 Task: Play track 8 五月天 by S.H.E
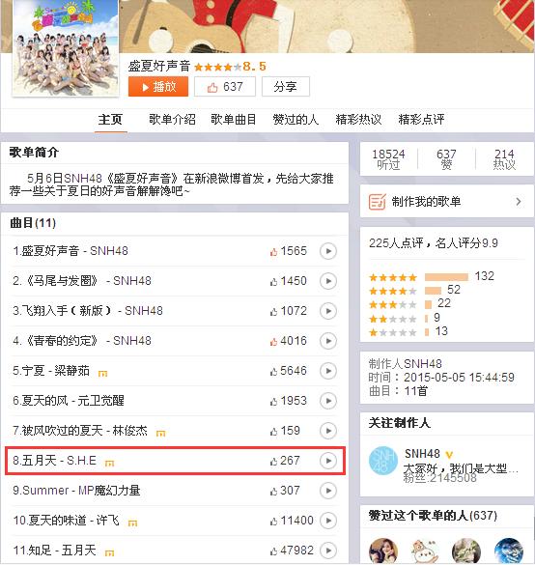pos(328,461)
